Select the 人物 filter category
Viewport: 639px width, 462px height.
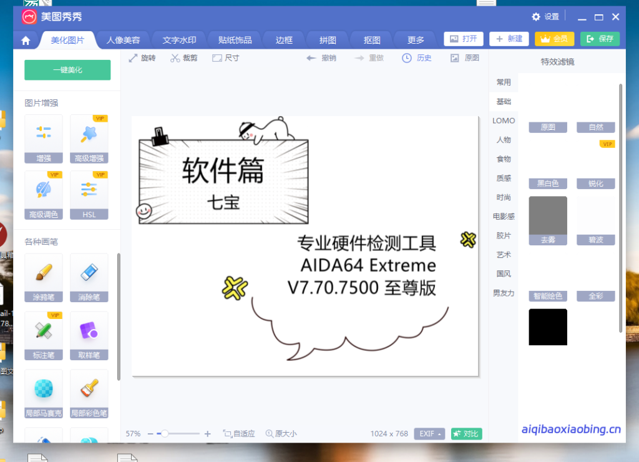click(x=504, y=140)
